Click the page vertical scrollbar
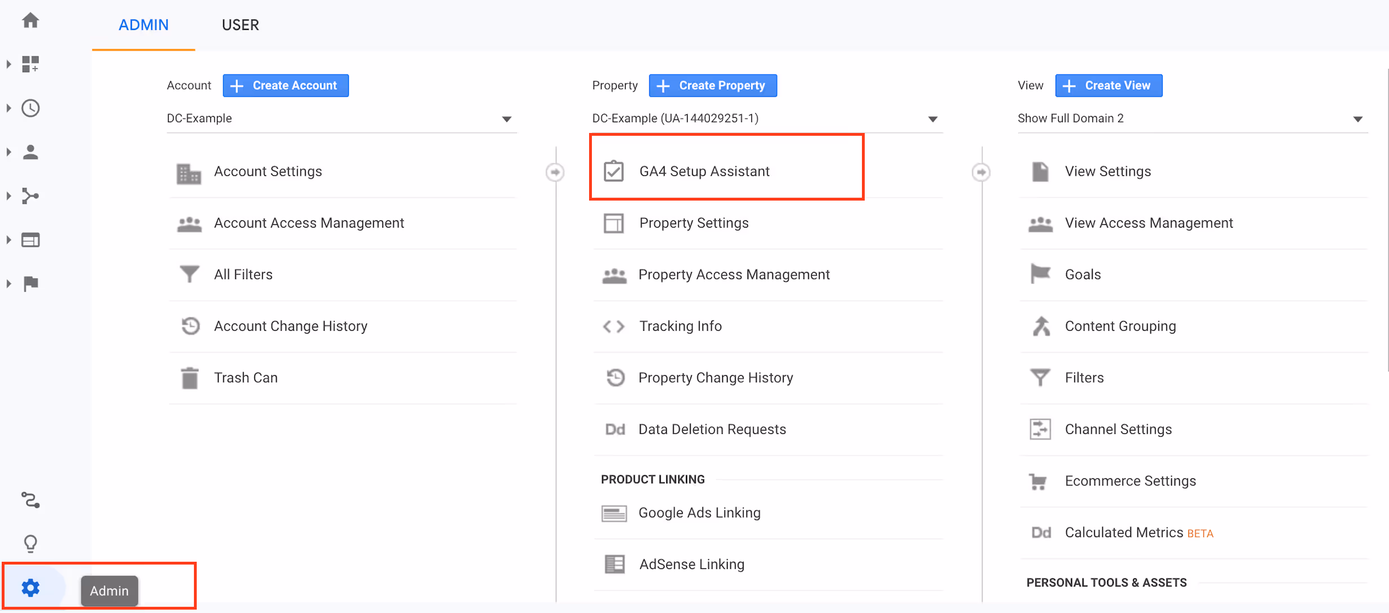This screenshot has width=1389, height=613. pyautogui.click(x=1387, y=220)
